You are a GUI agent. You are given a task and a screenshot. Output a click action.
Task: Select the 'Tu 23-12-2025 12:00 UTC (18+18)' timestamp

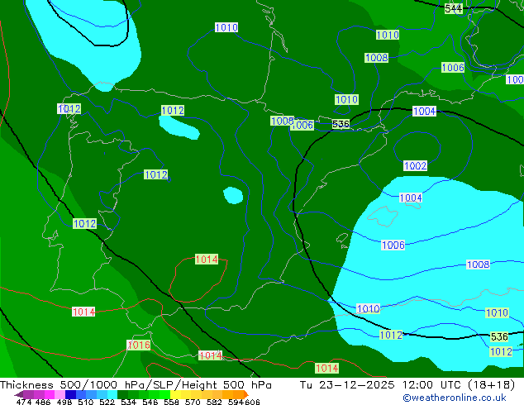point(407,385)
